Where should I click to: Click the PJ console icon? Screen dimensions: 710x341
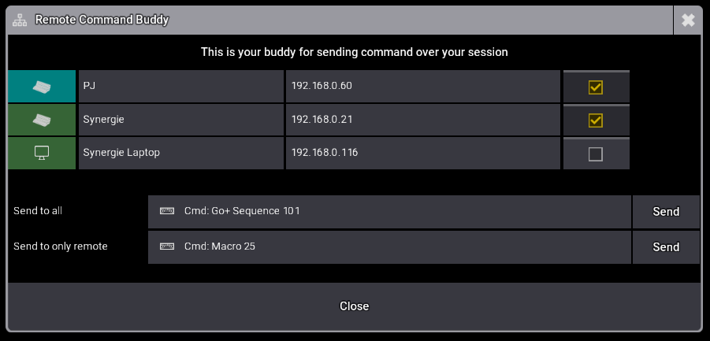tap(42, 87)
